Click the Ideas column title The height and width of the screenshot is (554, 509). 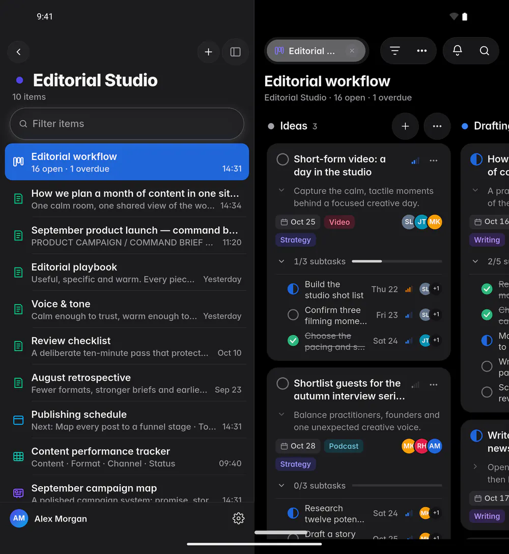coord(294,126)
